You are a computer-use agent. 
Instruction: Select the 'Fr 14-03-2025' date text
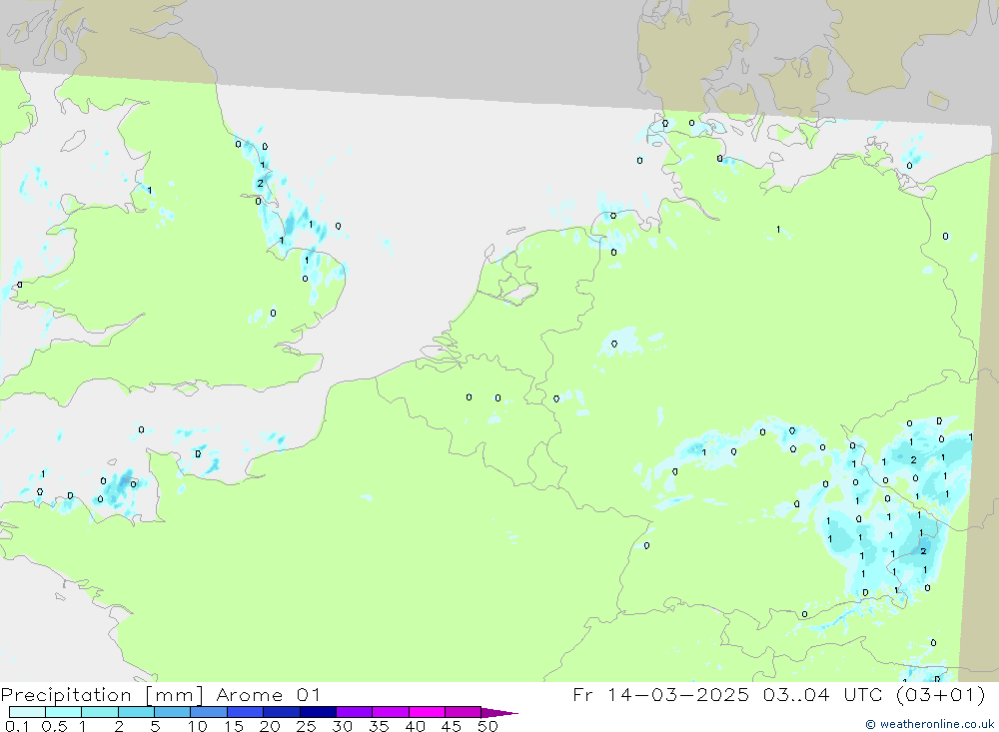point(660,695)
